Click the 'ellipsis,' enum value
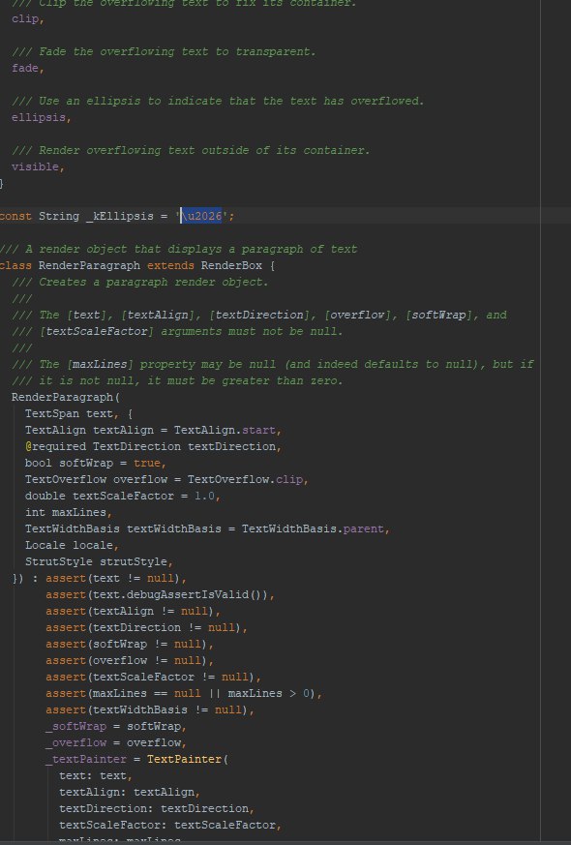This screenshot has height=845, width=571. [41, 117]
